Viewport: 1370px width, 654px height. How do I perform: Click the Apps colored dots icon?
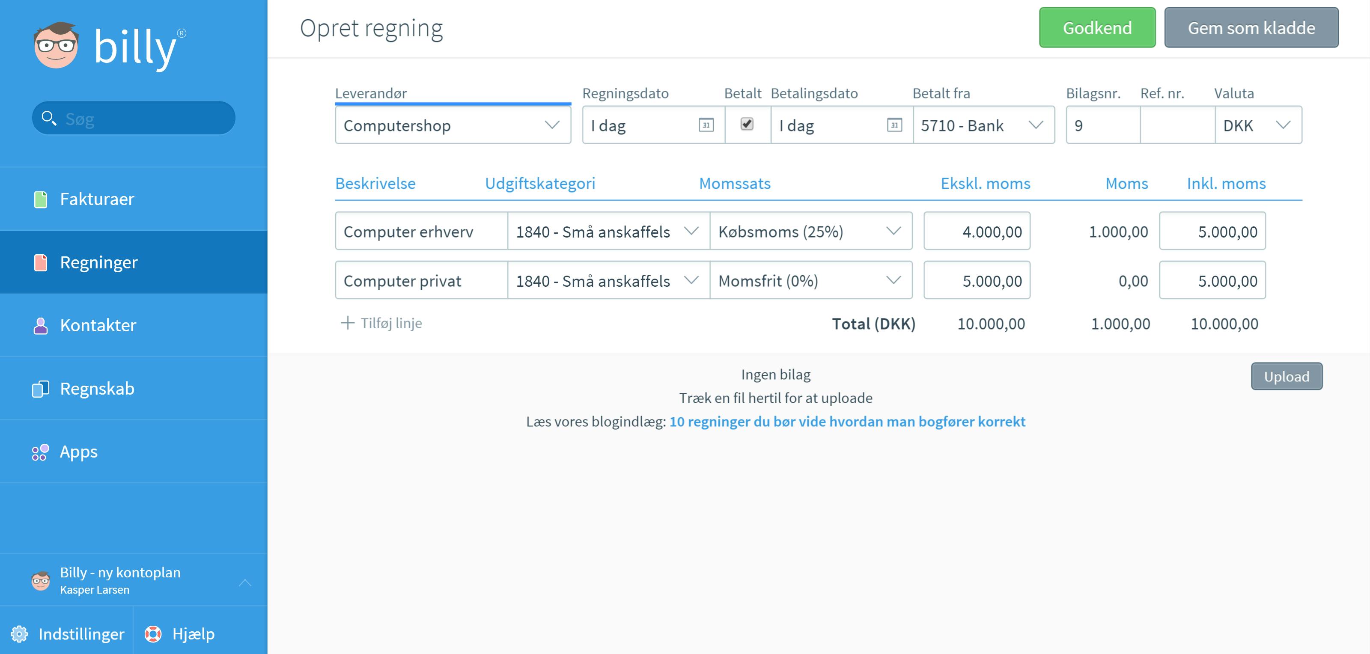point(40,452)
